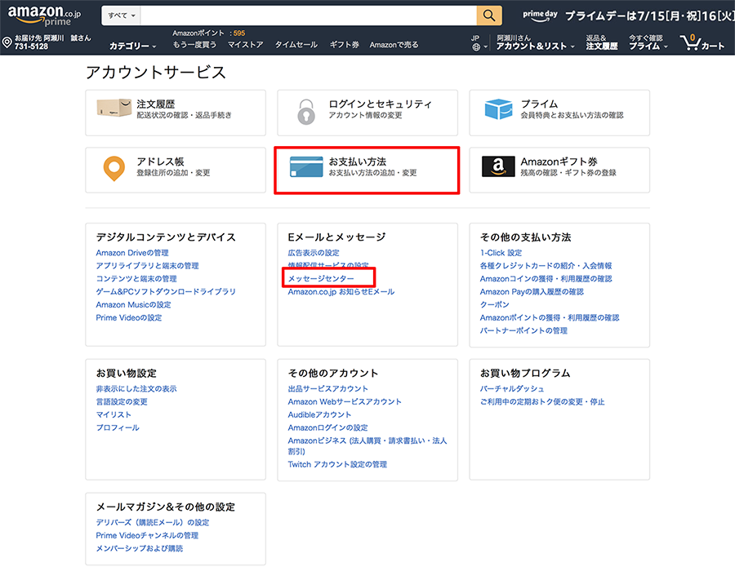Click the delivery location pin icon
This screenshot has width=735, height=580.
point(7,42)
